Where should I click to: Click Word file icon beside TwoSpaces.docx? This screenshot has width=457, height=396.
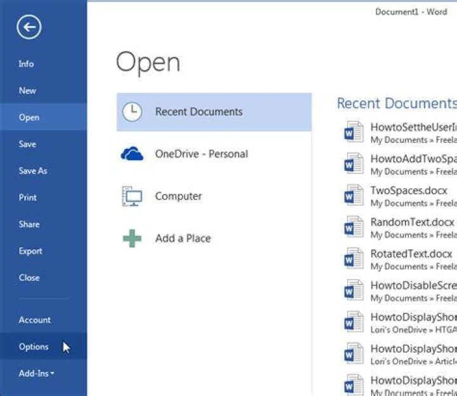pyautogui.click(x=354, y=195)
